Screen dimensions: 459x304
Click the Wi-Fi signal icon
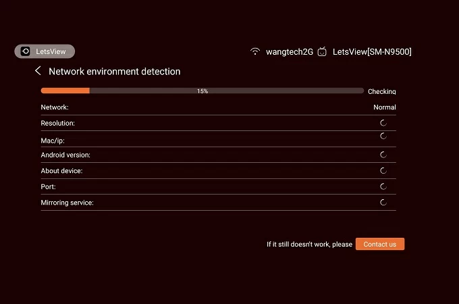(x=255, y=51)
